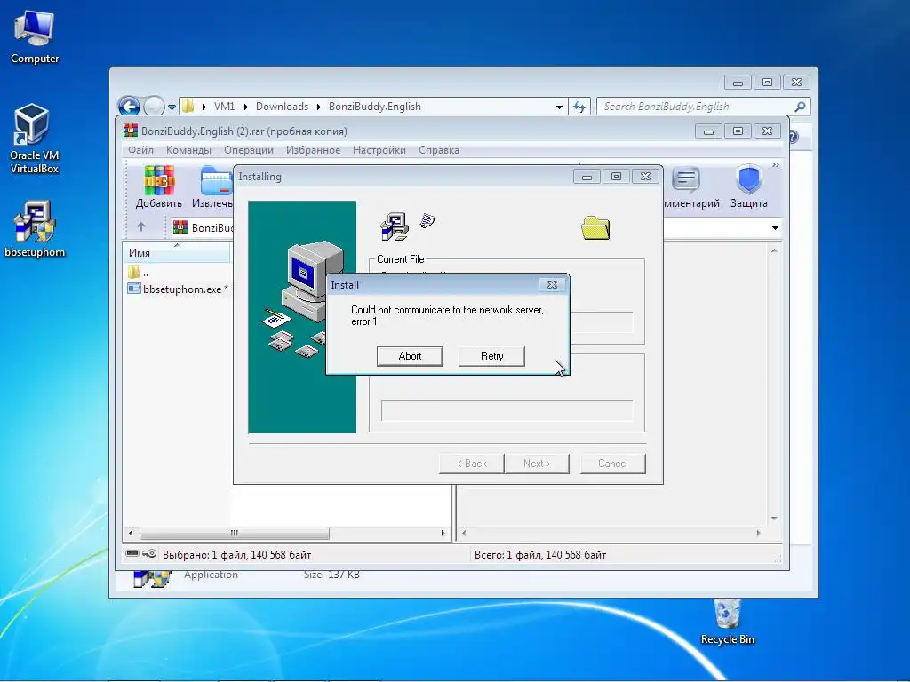The height and width of the screenshot is (682, 910).
Task: Click the Комментарий toolbar icon in WinRAR
Action: (690, 186)
